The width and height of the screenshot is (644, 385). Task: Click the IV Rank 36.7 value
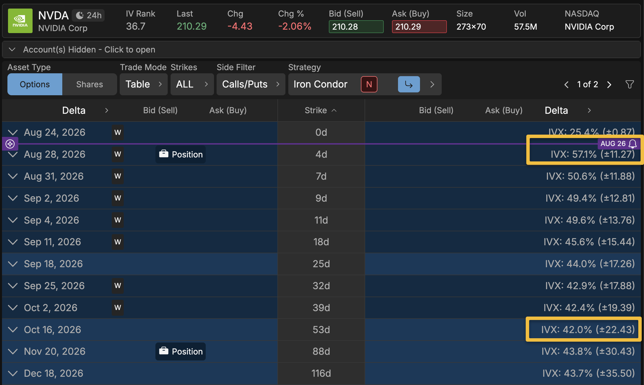[136, 27]
